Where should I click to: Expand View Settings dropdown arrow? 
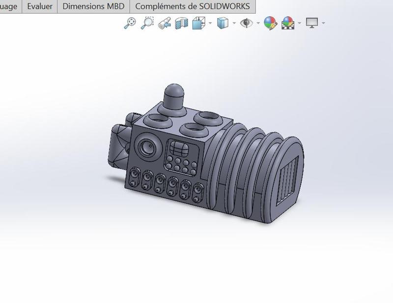(324, 23)
